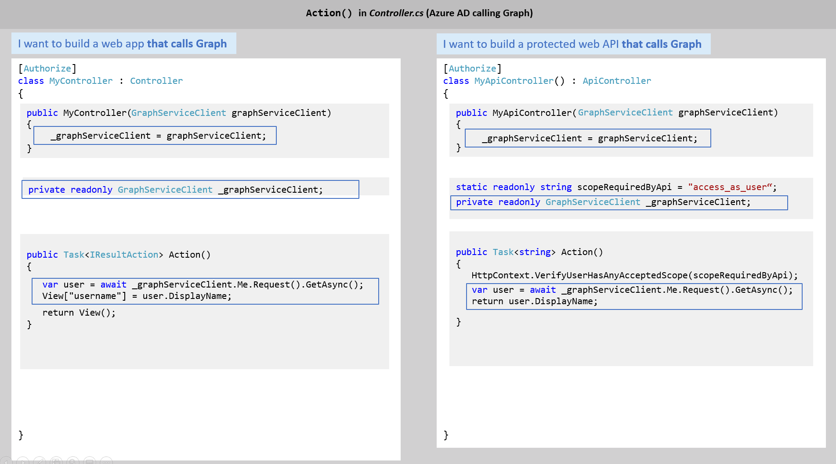Click the GetAsync call line in the web app panel

tap(203, 284)
